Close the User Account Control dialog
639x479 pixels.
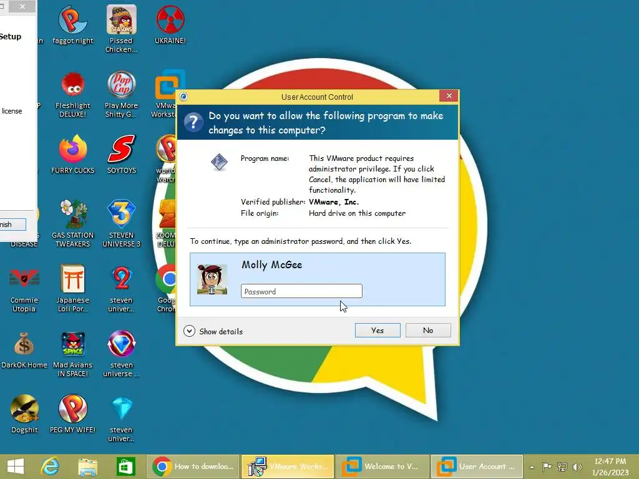coord(449,95)
